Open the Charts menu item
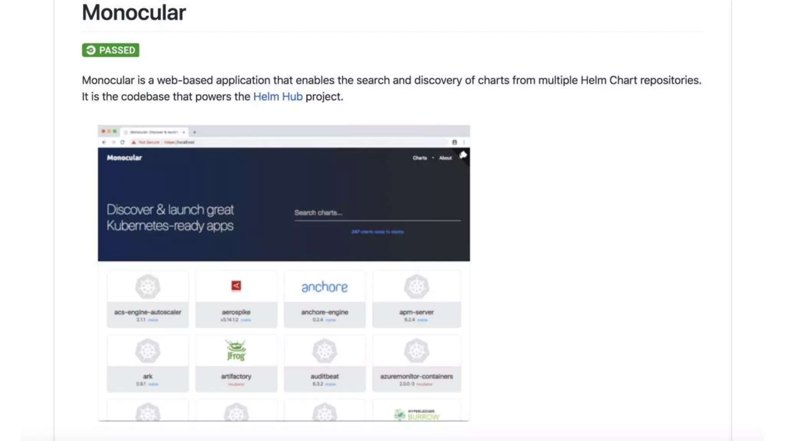The image size is (785, 441). 419,158
